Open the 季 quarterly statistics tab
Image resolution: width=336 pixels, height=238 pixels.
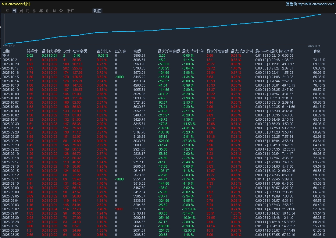[x=34, y=11]
